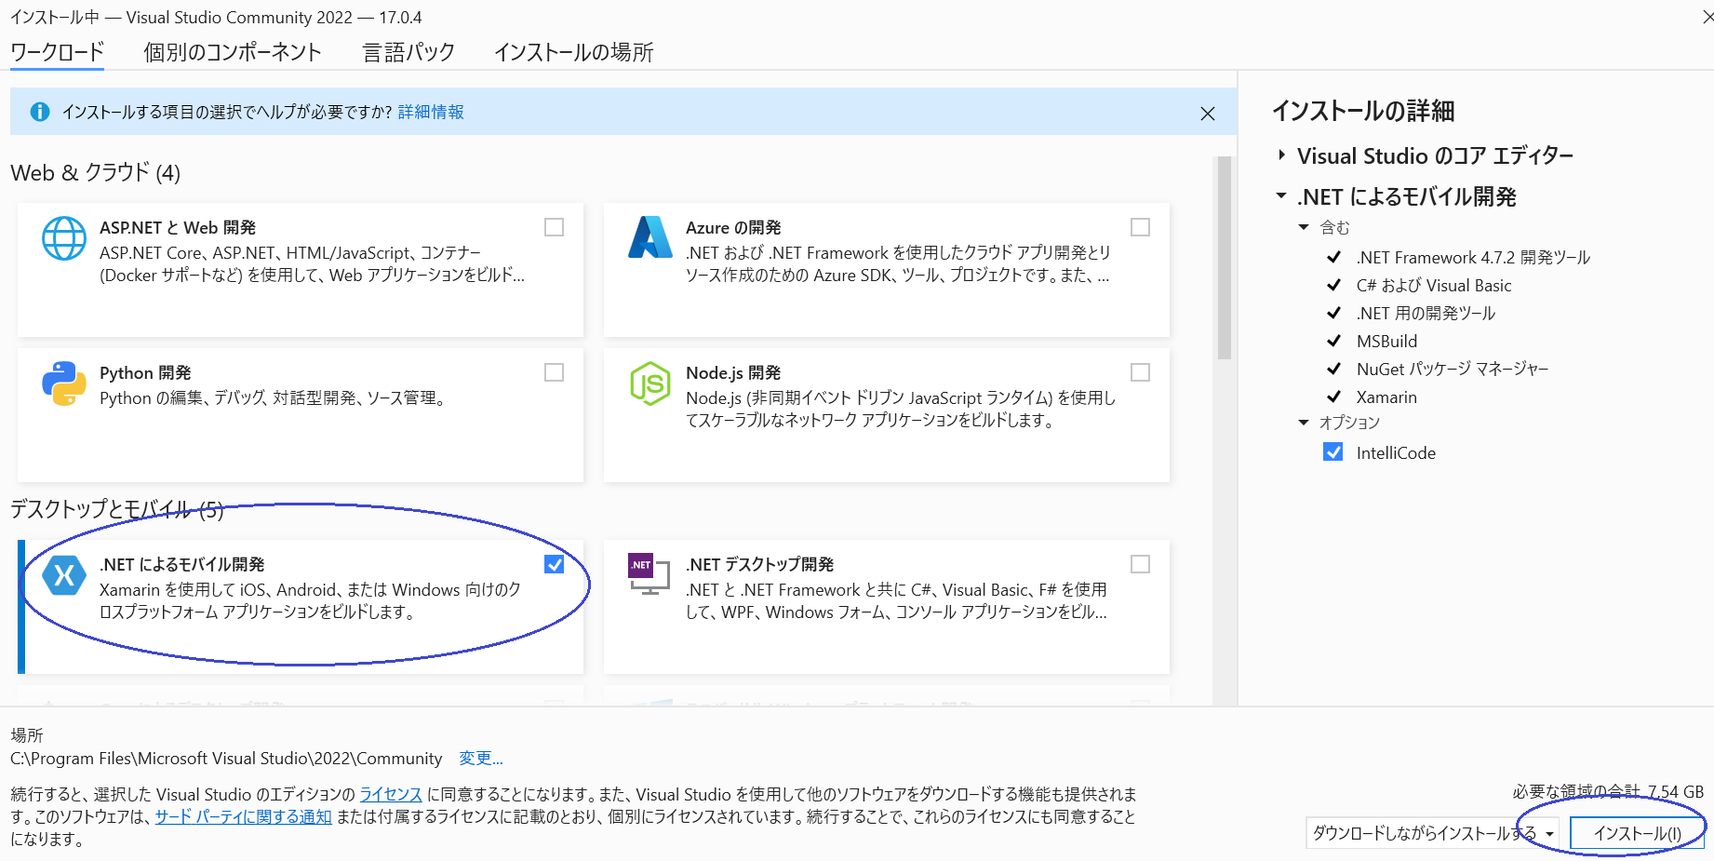Select the Node.js 開発 workload card title
This screenshot has height=861, width=1714.
[733, 373]
